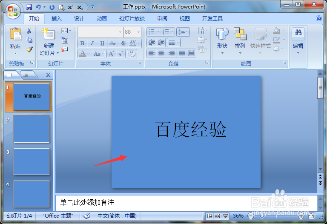Click the 36% zoom level

(x=238, y=216)
